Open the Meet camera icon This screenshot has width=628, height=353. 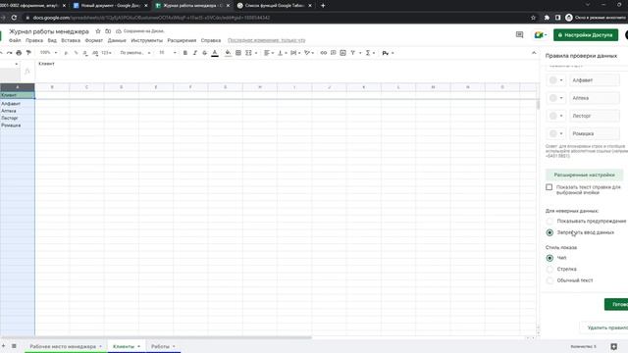(x=539, y=35)
